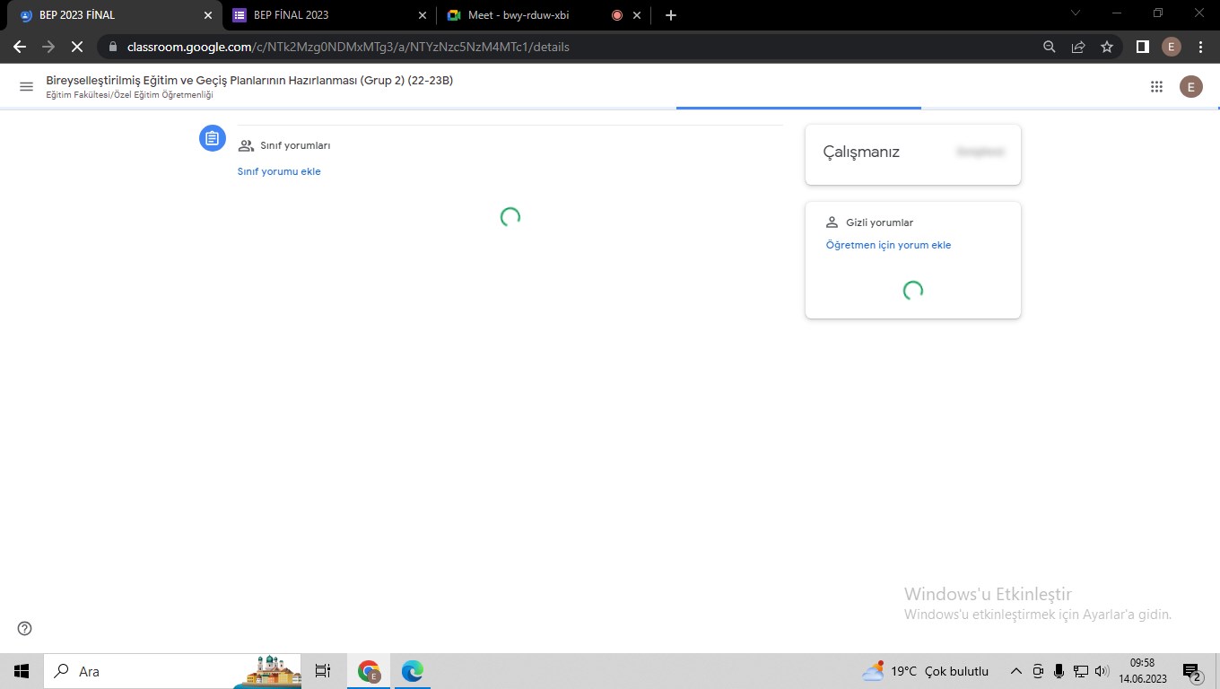Add a class comment via Sınıf yorumu ekle
The height and width of the screenshot is (689, 1220).
pyautogui.click(x=279, y=171)
